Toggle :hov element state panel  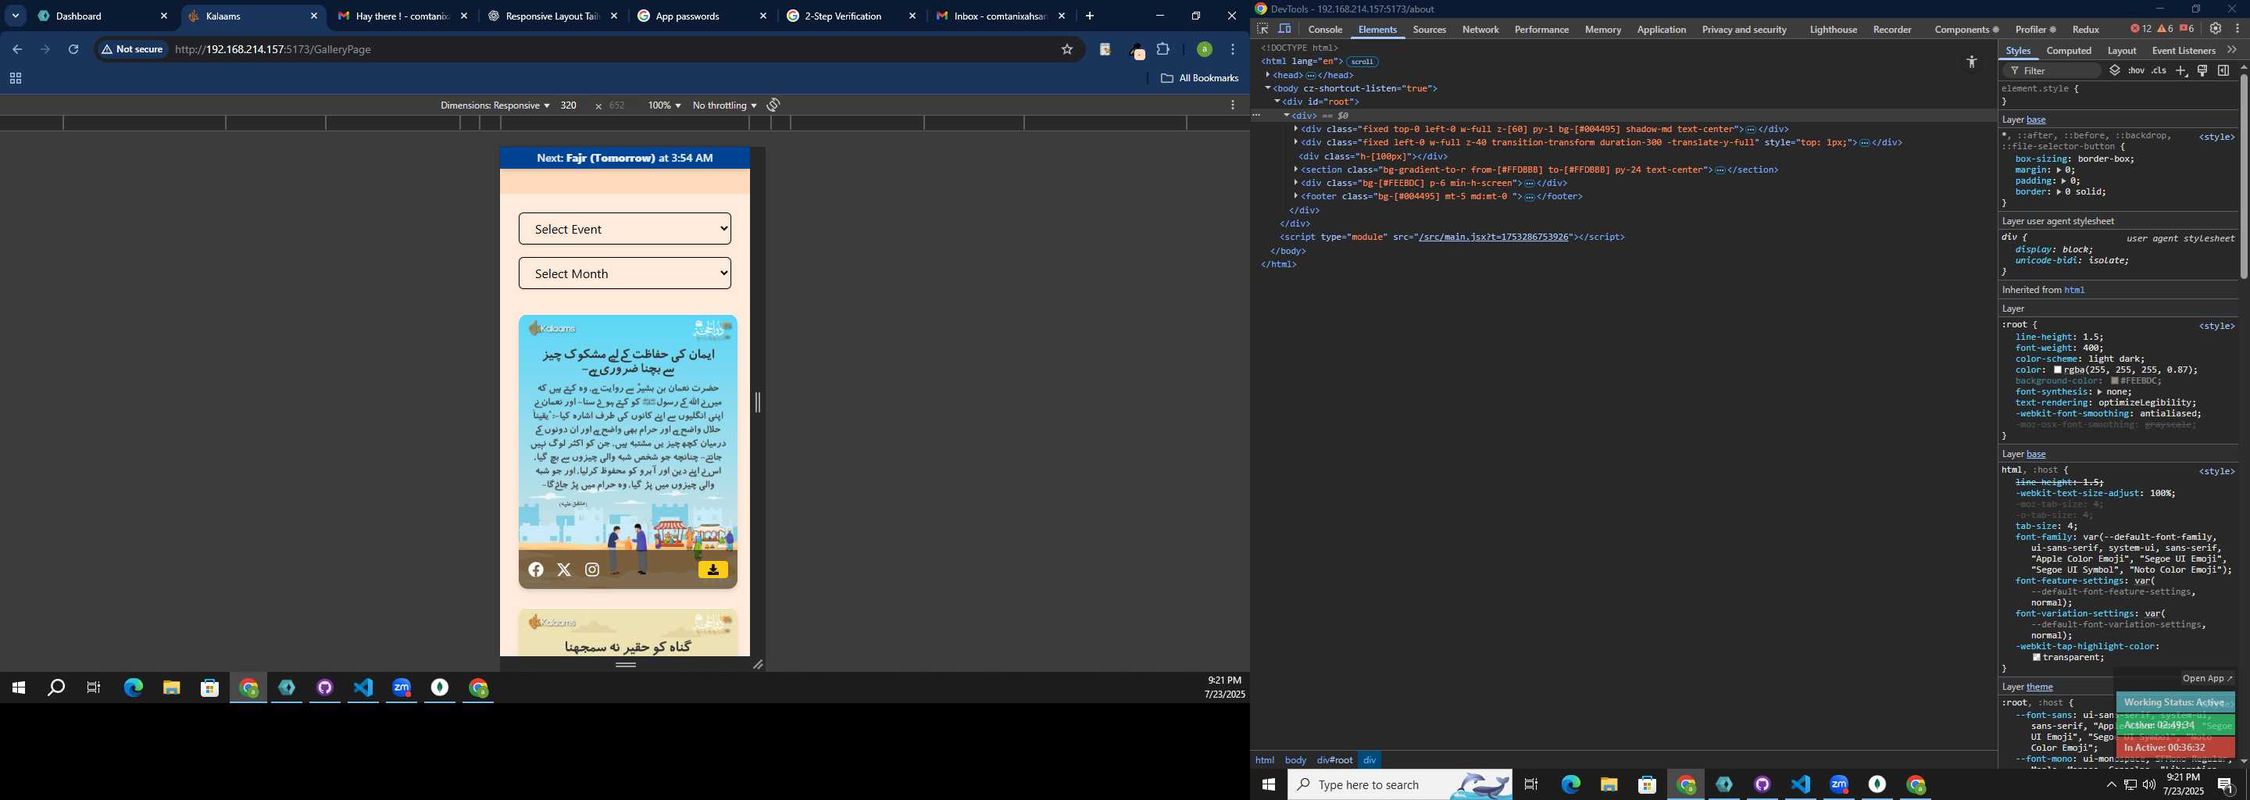(2137, 71)
